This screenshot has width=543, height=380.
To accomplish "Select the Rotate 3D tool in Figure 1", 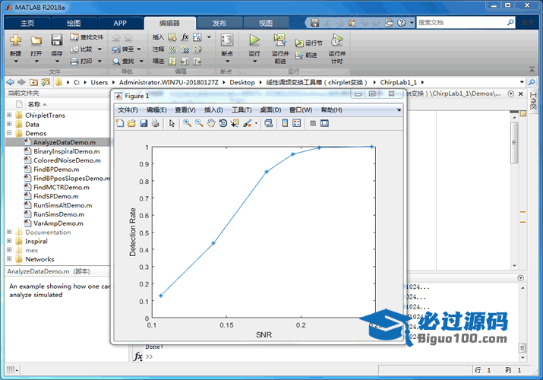I will [x=223, y=123].
